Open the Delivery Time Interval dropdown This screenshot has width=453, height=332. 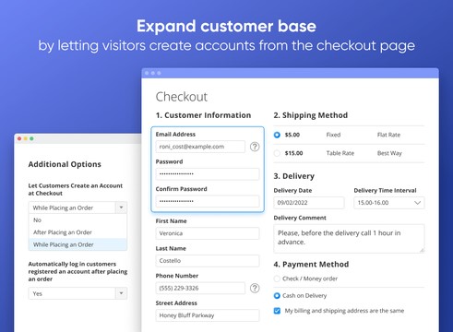(389, 203)
